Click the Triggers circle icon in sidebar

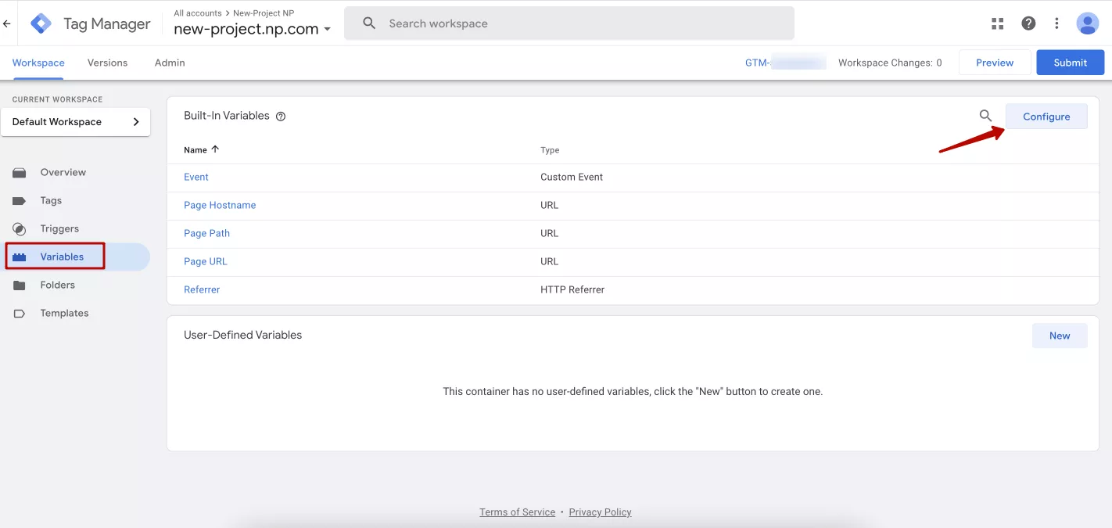[x=20, y=229]
